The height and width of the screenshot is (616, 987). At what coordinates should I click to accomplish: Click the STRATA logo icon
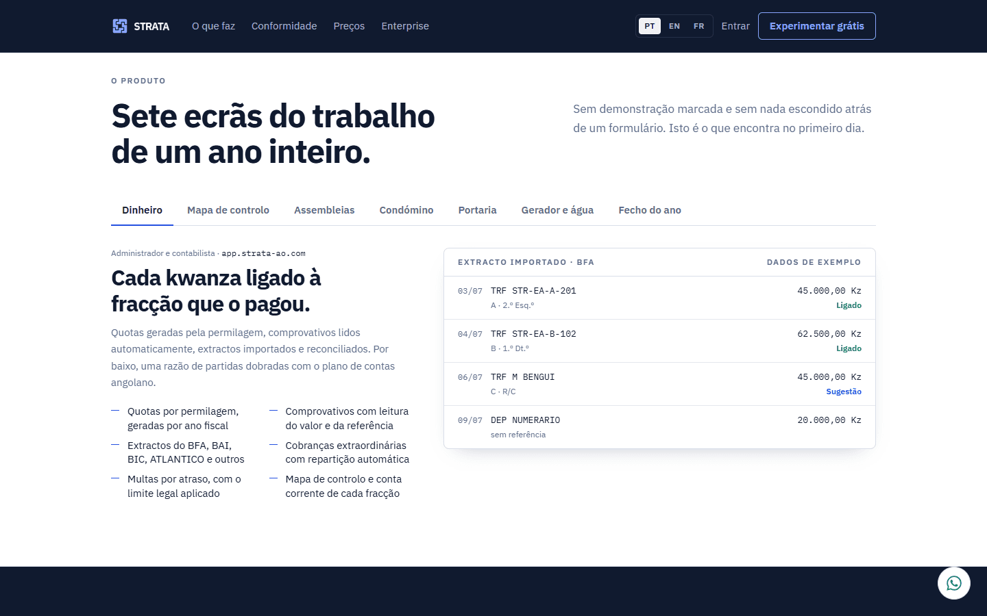(120, 26)
